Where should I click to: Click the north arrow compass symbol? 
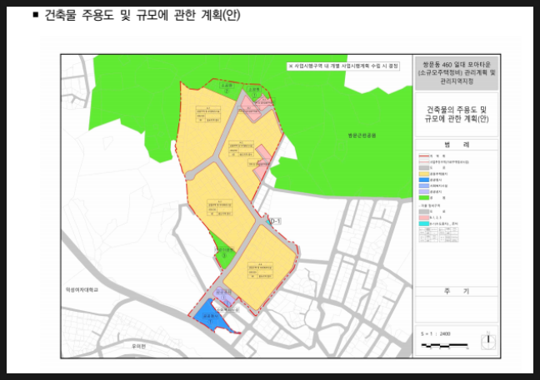pos(488,341)
